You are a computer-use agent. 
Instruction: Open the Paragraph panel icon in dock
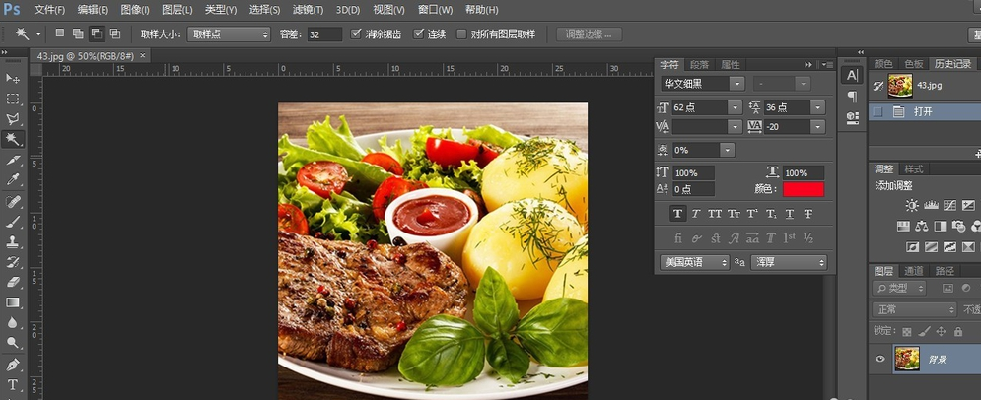pyautogui.click(x=852, y=97)
